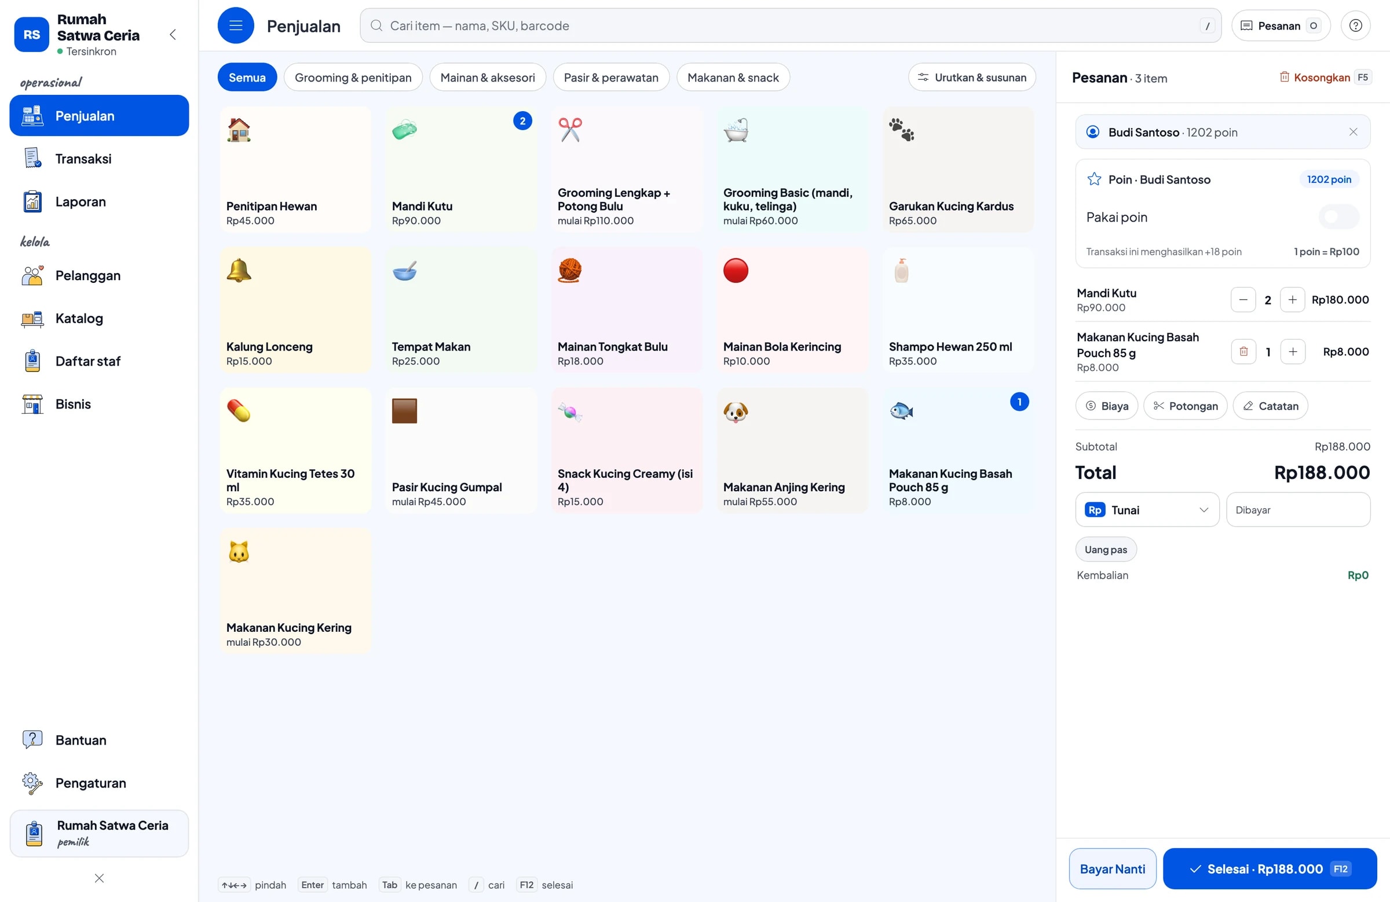Image resolution: width=1390 pixels, height=902 pixels.
Task: Click the Bayar Nanti button
Action: [x=1112, y=869]
